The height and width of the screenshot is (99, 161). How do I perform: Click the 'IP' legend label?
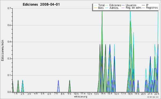click(147, 5)
